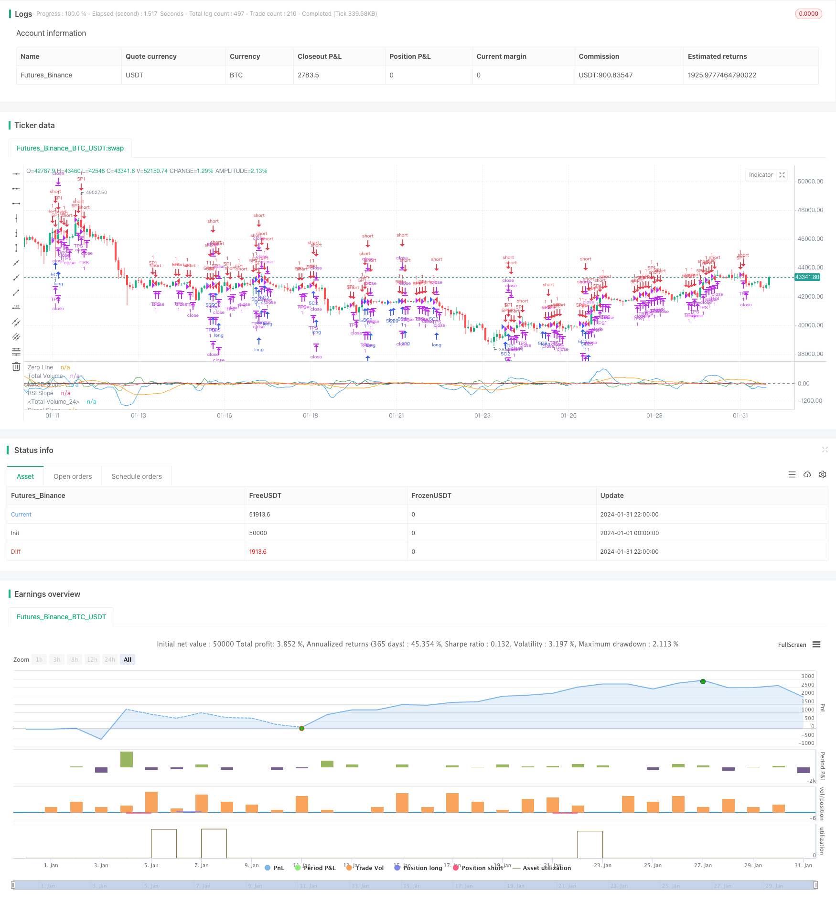836x904 pixels.
Task: Click the cloud download icon in Status info
Action: [x=807, y=474]
